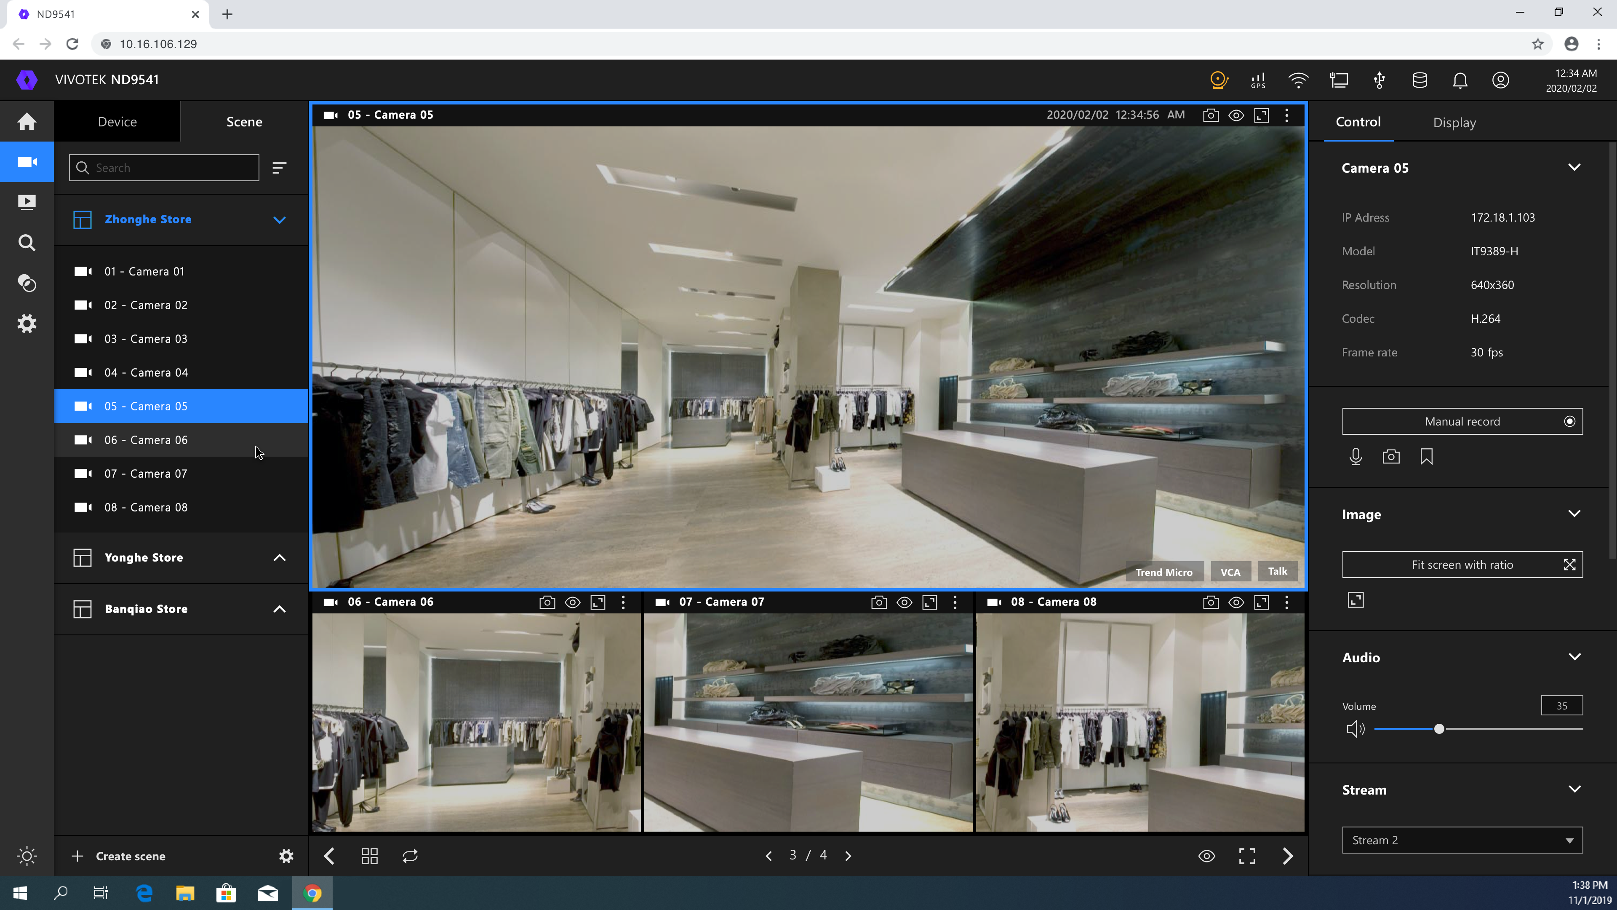This screenshot has height=910, width=1617.
Task: Click on the Volume slider track
Action: pos(1507,728)
